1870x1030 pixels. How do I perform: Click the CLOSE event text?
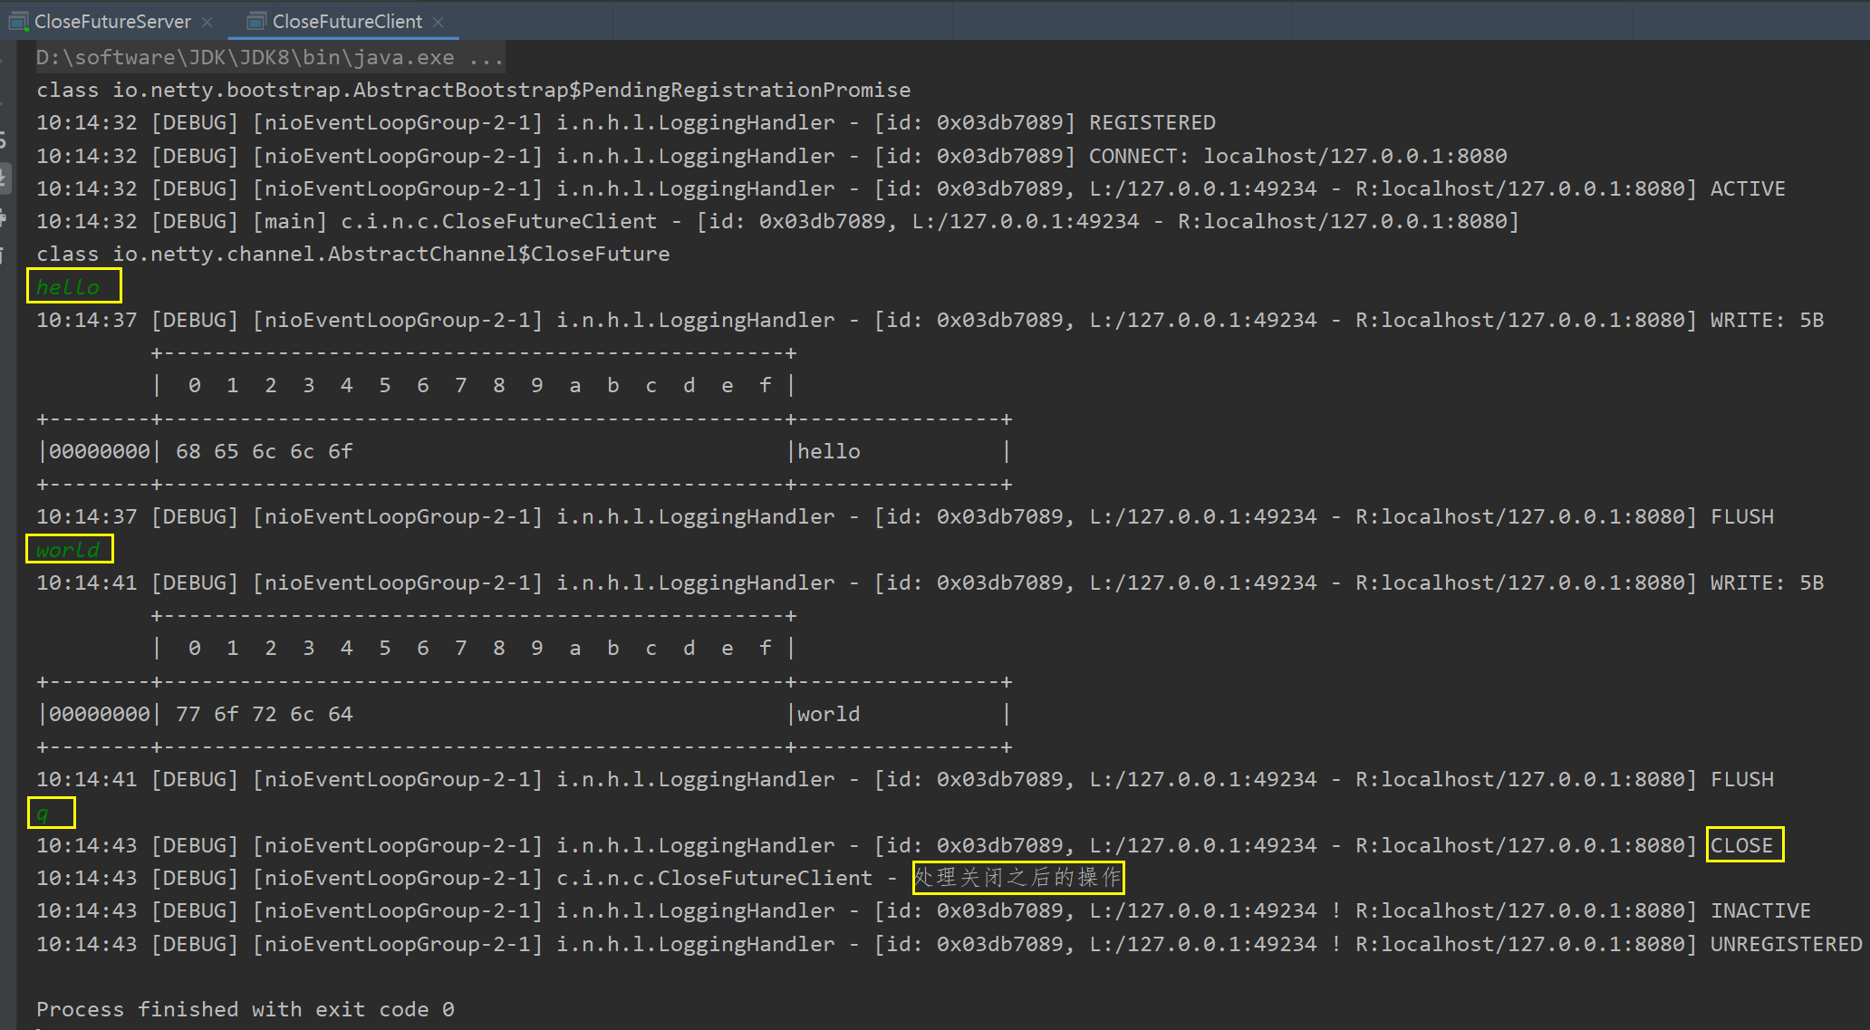(1741, 845)
